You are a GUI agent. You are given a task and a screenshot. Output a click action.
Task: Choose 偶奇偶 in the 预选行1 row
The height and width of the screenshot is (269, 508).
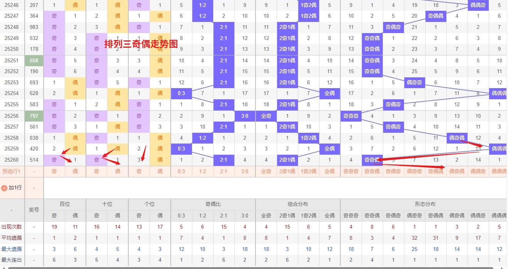(457, 171)
